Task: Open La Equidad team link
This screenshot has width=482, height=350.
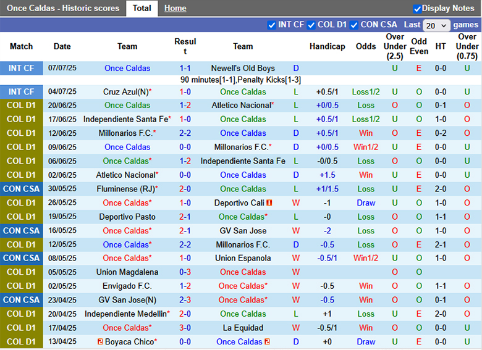Action: (x=243, y=328)
